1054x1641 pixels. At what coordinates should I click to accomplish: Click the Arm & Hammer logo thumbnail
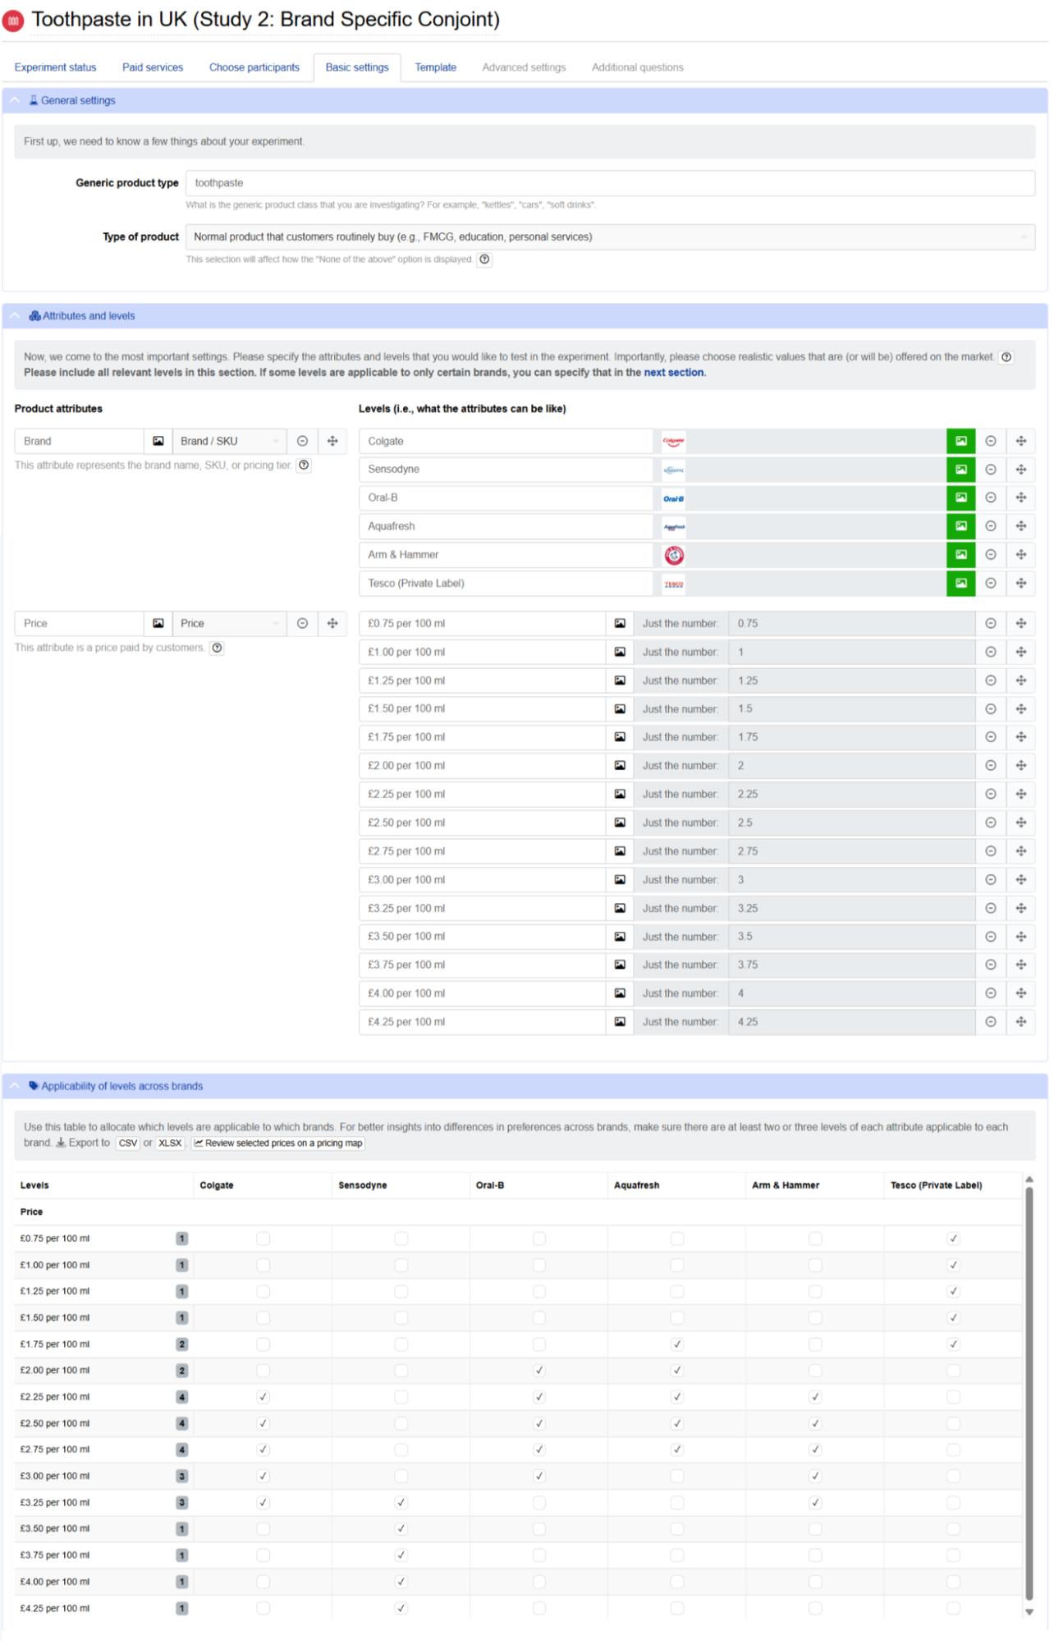(674, 555)
